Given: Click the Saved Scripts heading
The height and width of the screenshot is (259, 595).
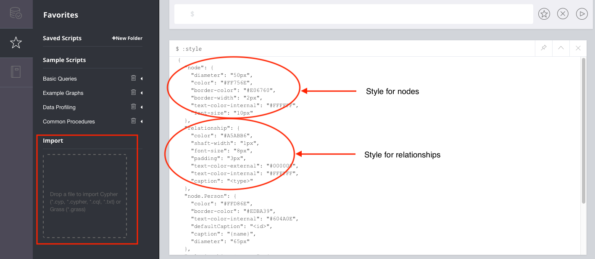Looking at the screenshot, I should 62,38.
